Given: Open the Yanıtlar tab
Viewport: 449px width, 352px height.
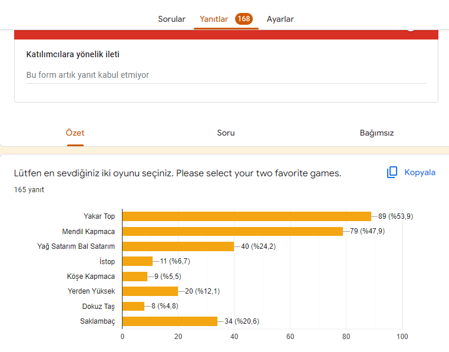Looking at the screenshot, I should (x=214, y=19).
